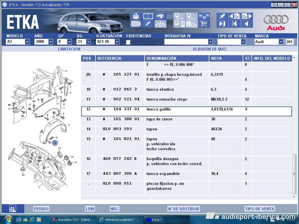Click the scrollbar down arrow
This screenshot has width=299, height=224.
295,197
